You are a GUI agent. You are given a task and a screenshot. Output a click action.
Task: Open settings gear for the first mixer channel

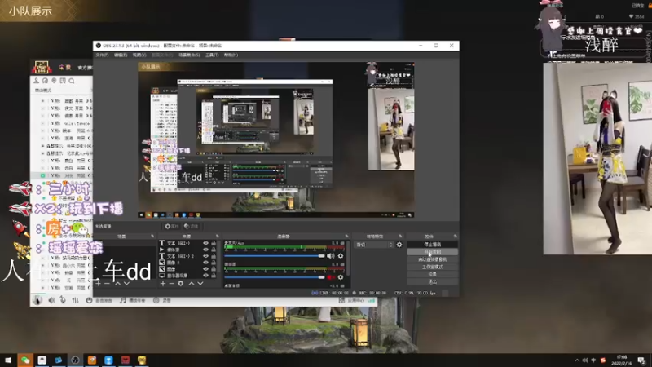coord(341,256)
